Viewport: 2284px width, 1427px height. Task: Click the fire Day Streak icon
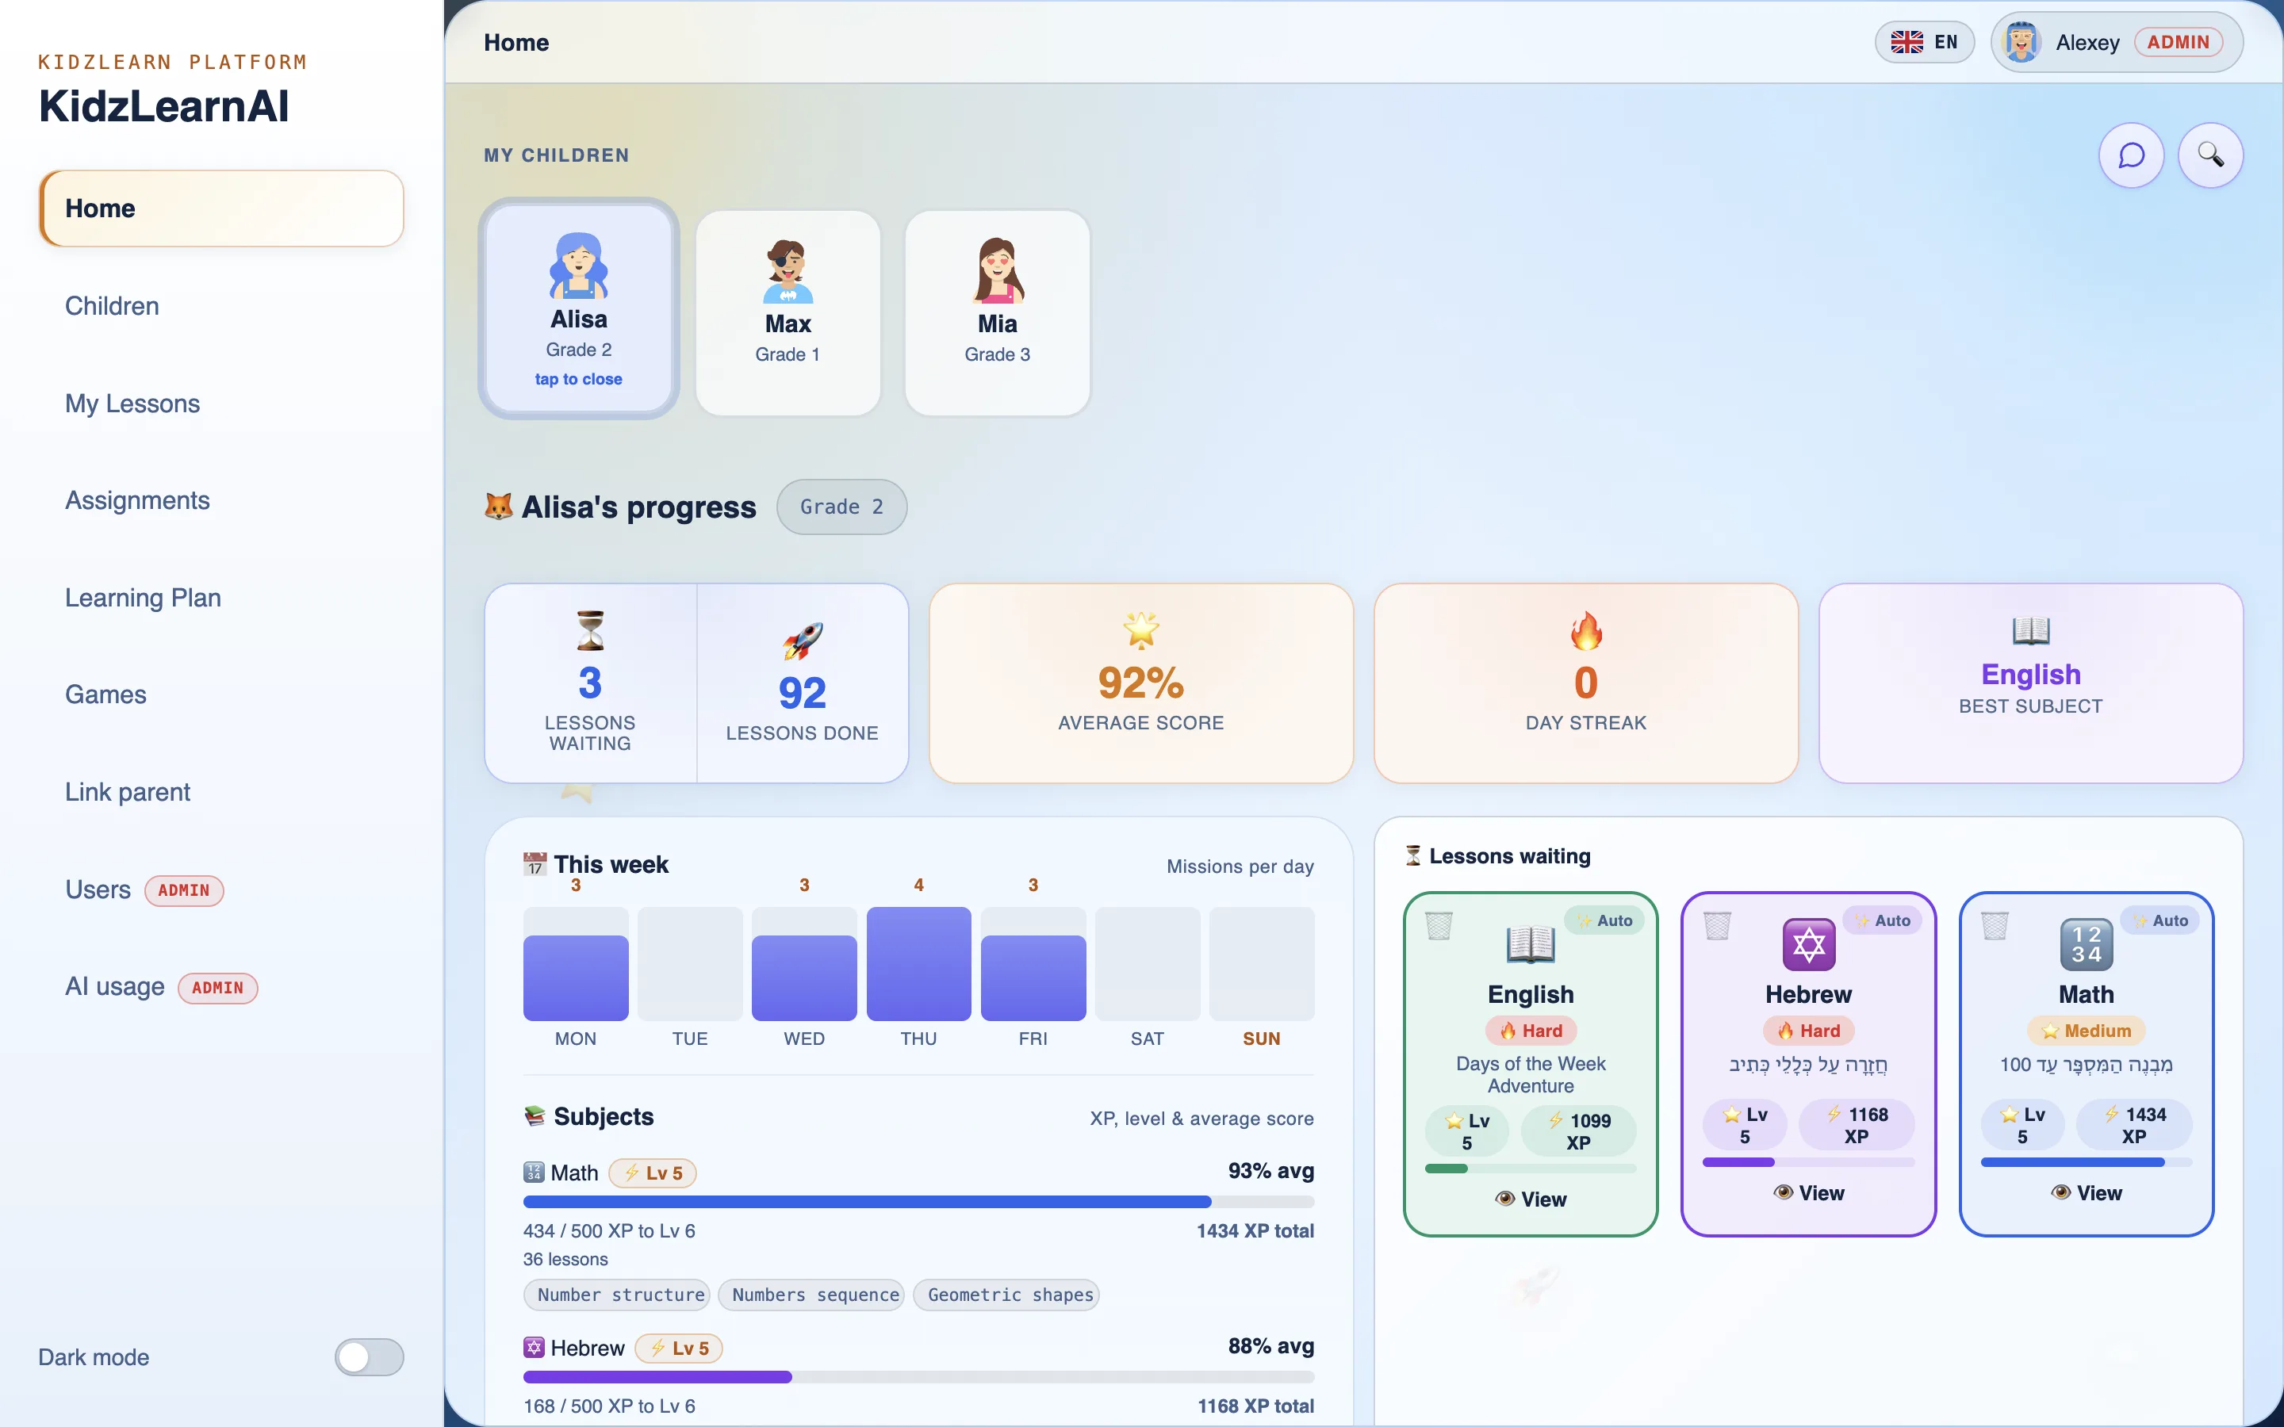tap(1585, 630)
